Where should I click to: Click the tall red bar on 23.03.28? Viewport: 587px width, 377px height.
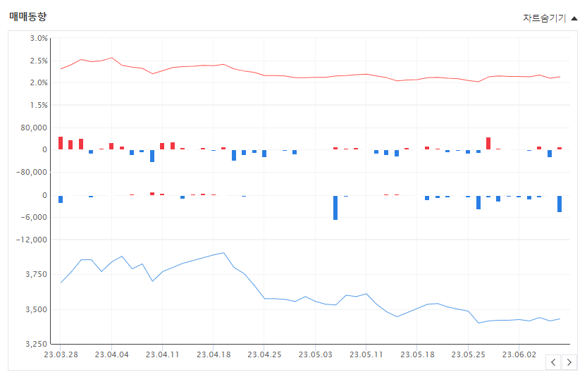point(61,143)
